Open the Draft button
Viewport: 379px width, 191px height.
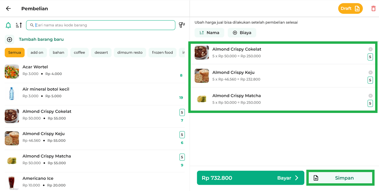pyautogui.click(x=350, y=9)
